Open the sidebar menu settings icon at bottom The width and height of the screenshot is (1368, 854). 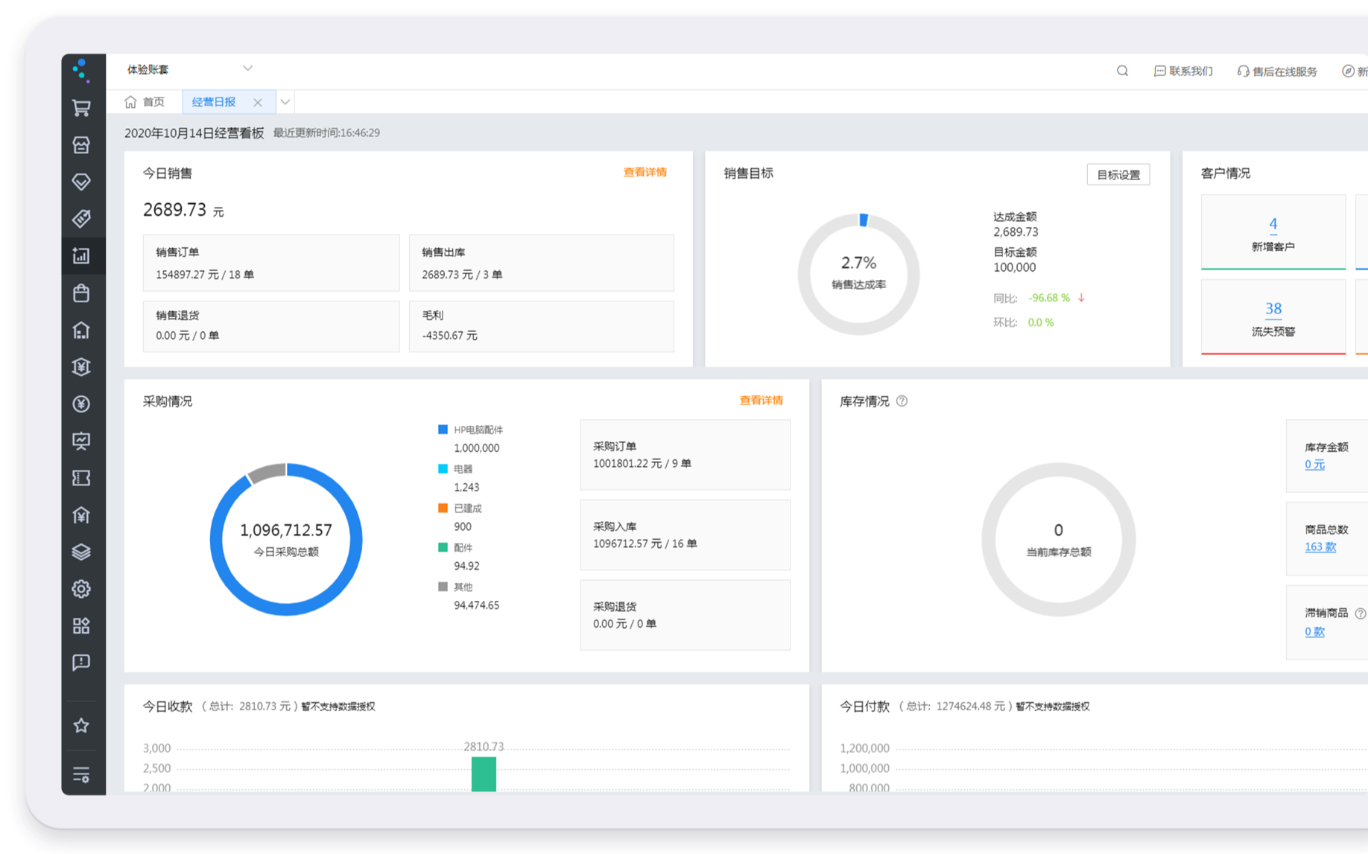point(81,775)
